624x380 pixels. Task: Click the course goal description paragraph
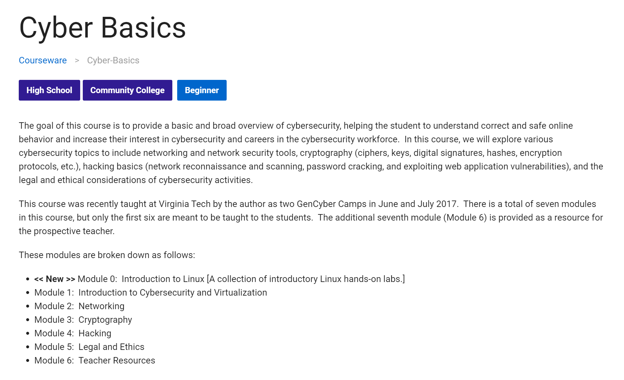point(311,153)
